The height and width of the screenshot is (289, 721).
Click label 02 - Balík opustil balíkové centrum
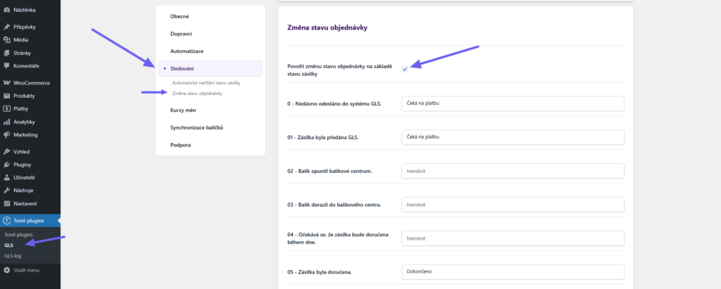pyautogui.click(x=330, y=171)
